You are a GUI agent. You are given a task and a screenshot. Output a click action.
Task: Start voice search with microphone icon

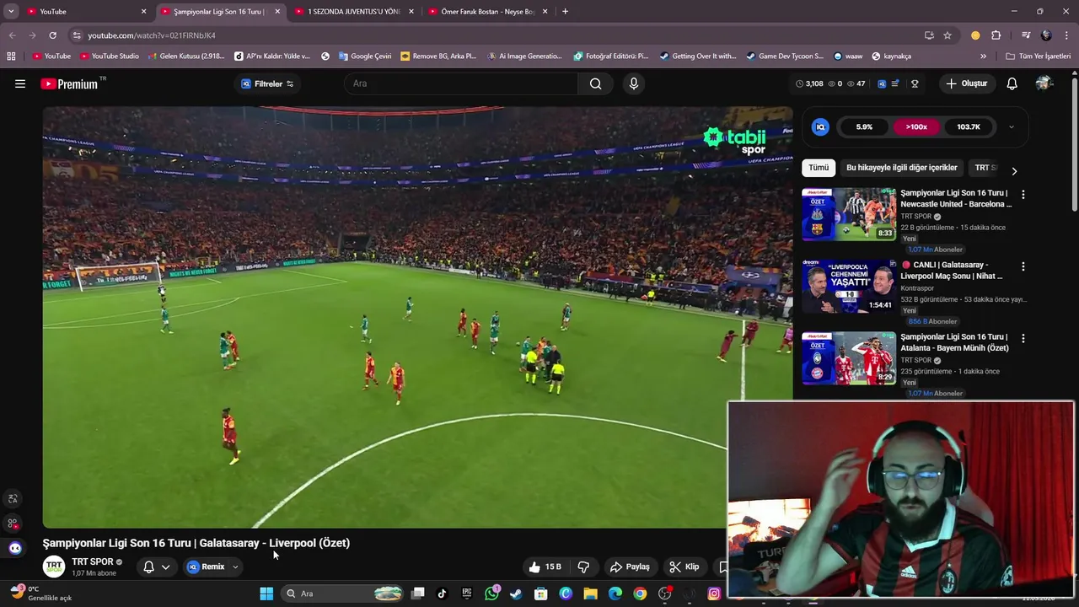(634, 83)
